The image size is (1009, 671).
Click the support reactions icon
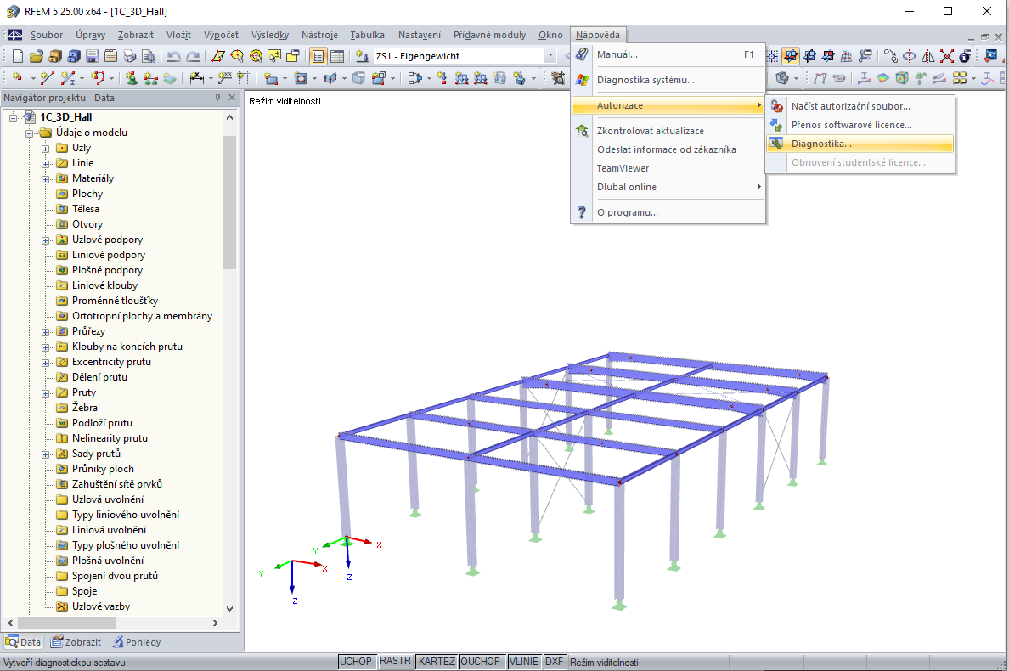point(920,78)
